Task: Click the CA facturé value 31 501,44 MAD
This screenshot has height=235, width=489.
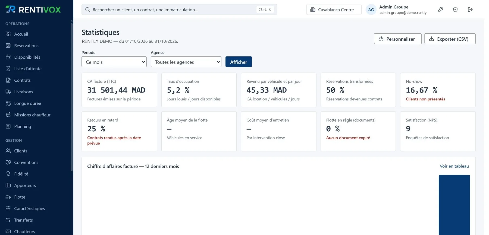Action: click(x=116, y=90)
